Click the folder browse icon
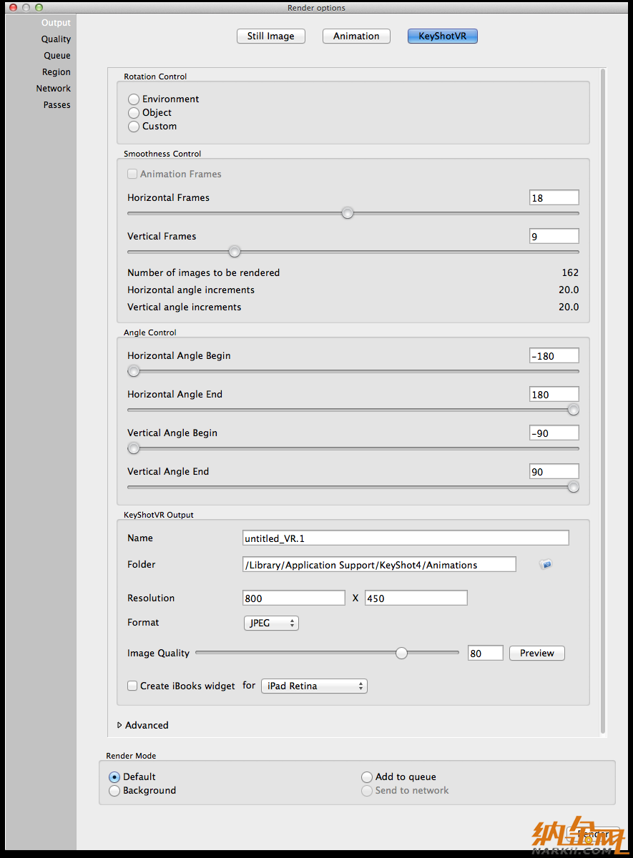Screen dimensions: 633x858 tap(546, 565)
